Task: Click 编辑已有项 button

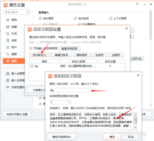Action: (62, 55)
